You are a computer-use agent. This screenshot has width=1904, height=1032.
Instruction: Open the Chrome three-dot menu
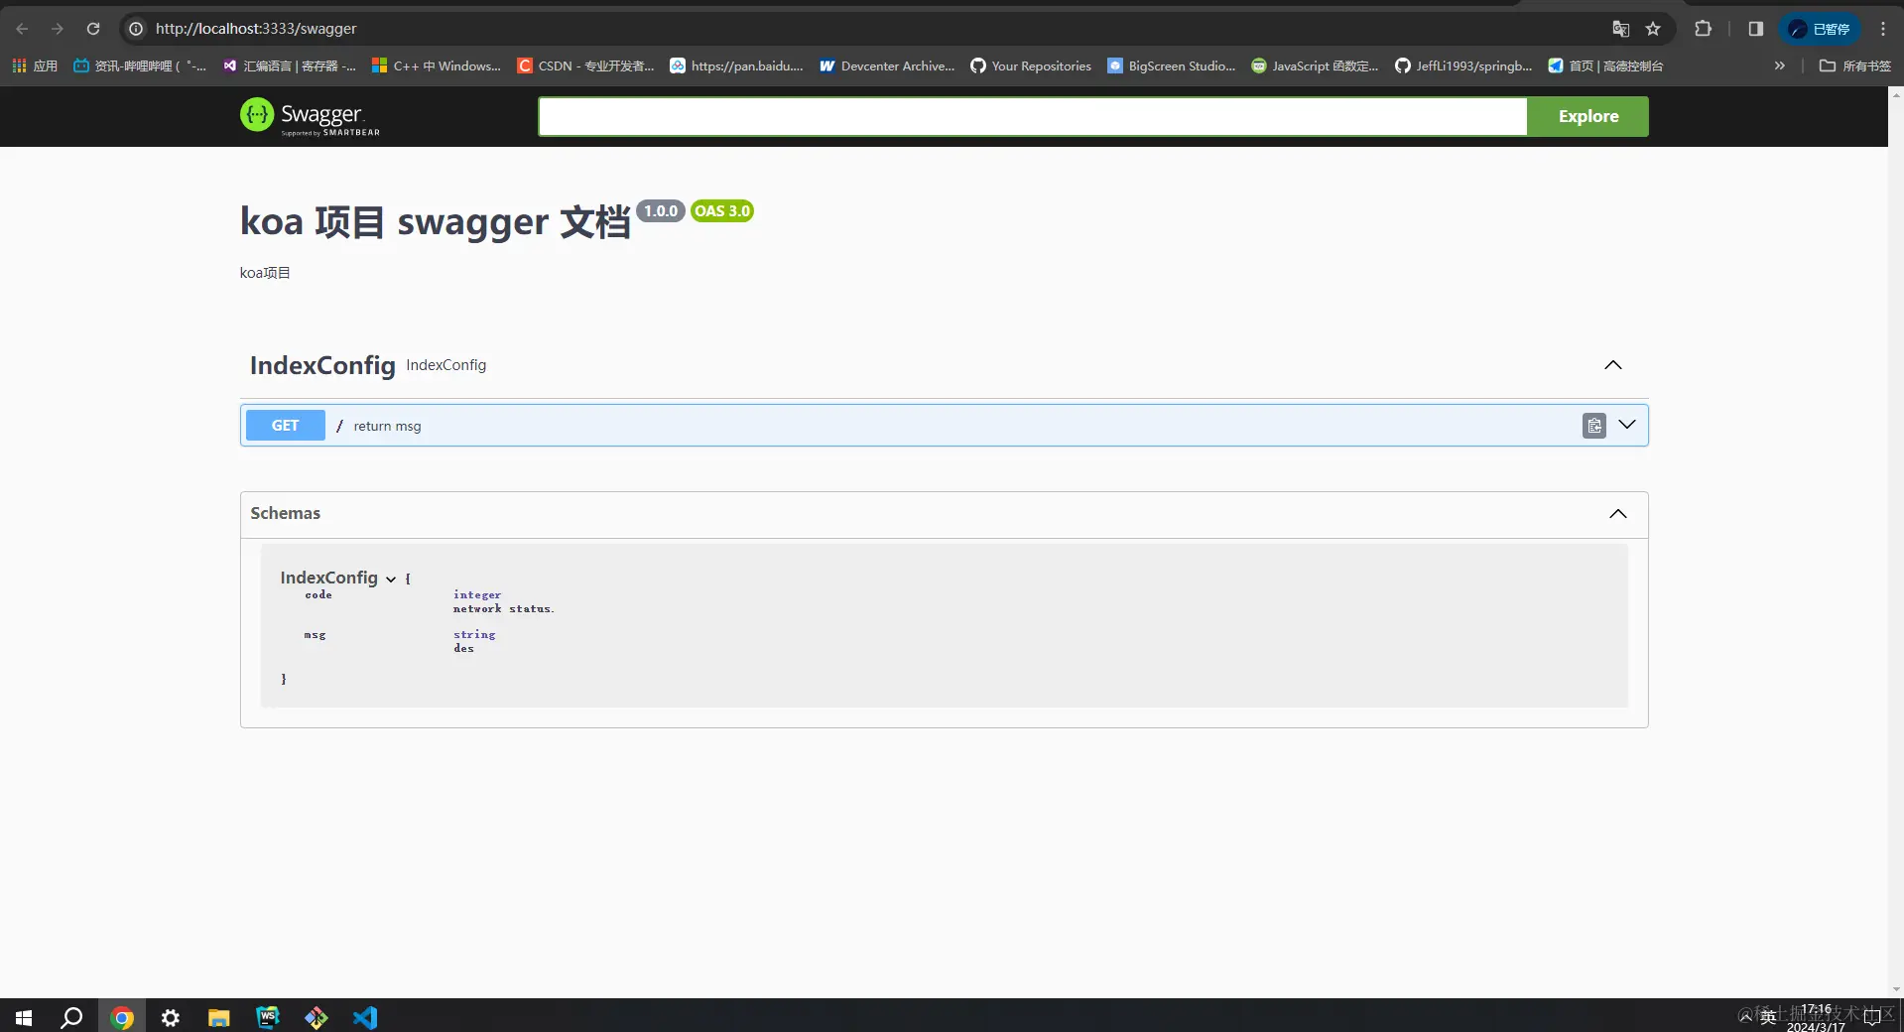click(1882, 29)
